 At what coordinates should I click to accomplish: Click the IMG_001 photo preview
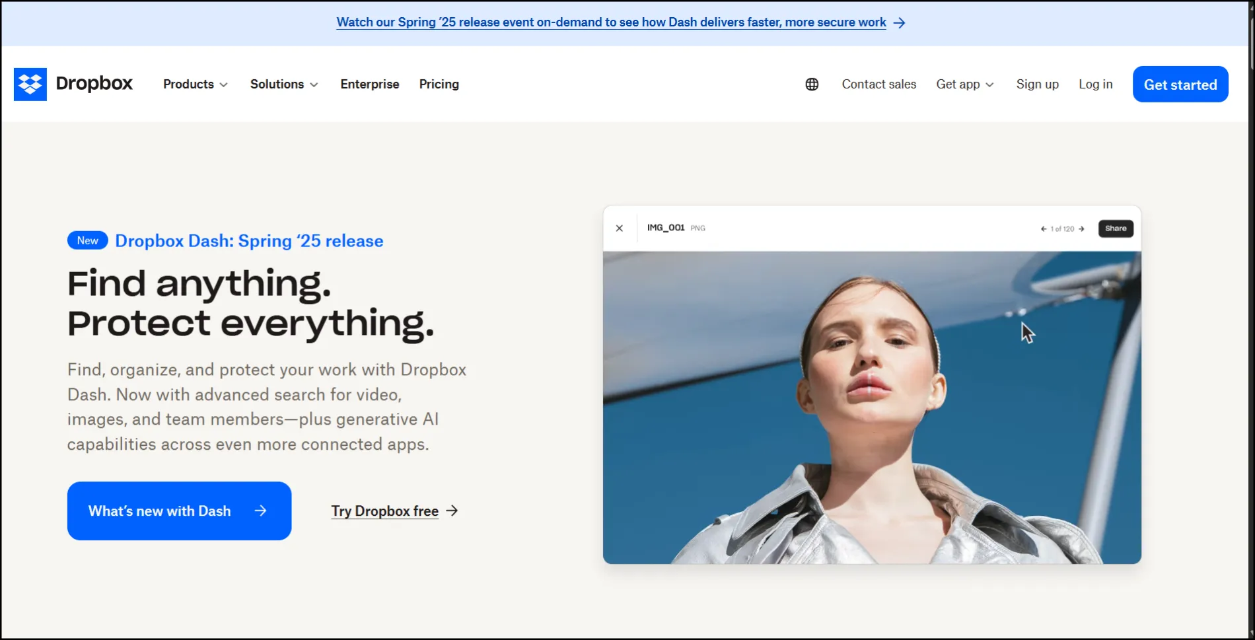(871, 406)
